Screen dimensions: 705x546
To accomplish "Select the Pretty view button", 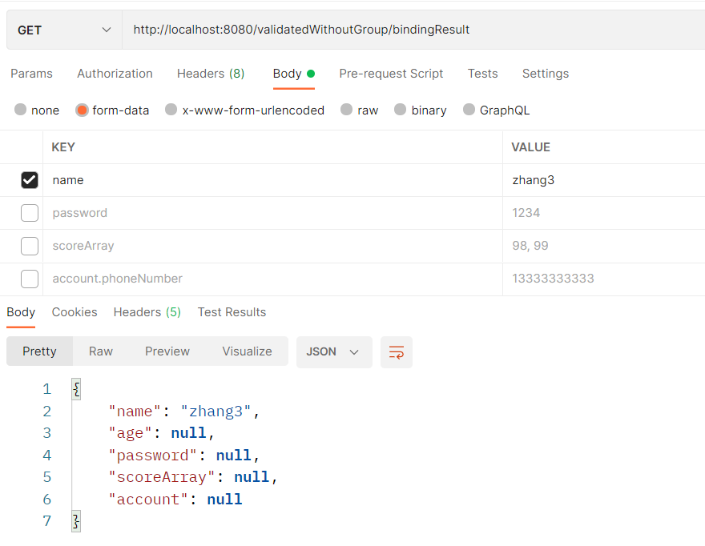I will [39, 351].
